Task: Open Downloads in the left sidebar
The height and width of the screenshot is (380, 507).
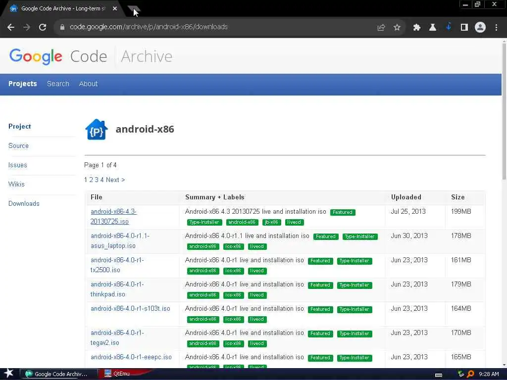Action: (x=24, y=203)
